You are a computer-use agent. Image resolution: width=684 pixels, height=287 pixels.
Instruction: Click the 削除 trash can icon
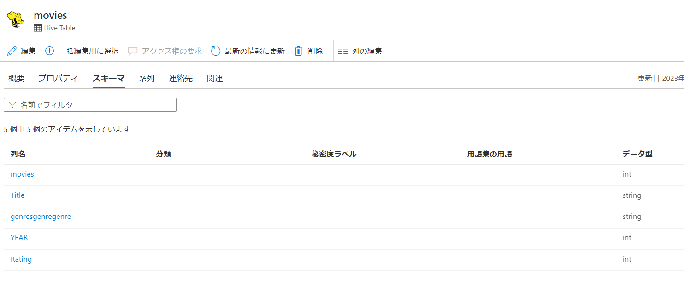point(299,51)
